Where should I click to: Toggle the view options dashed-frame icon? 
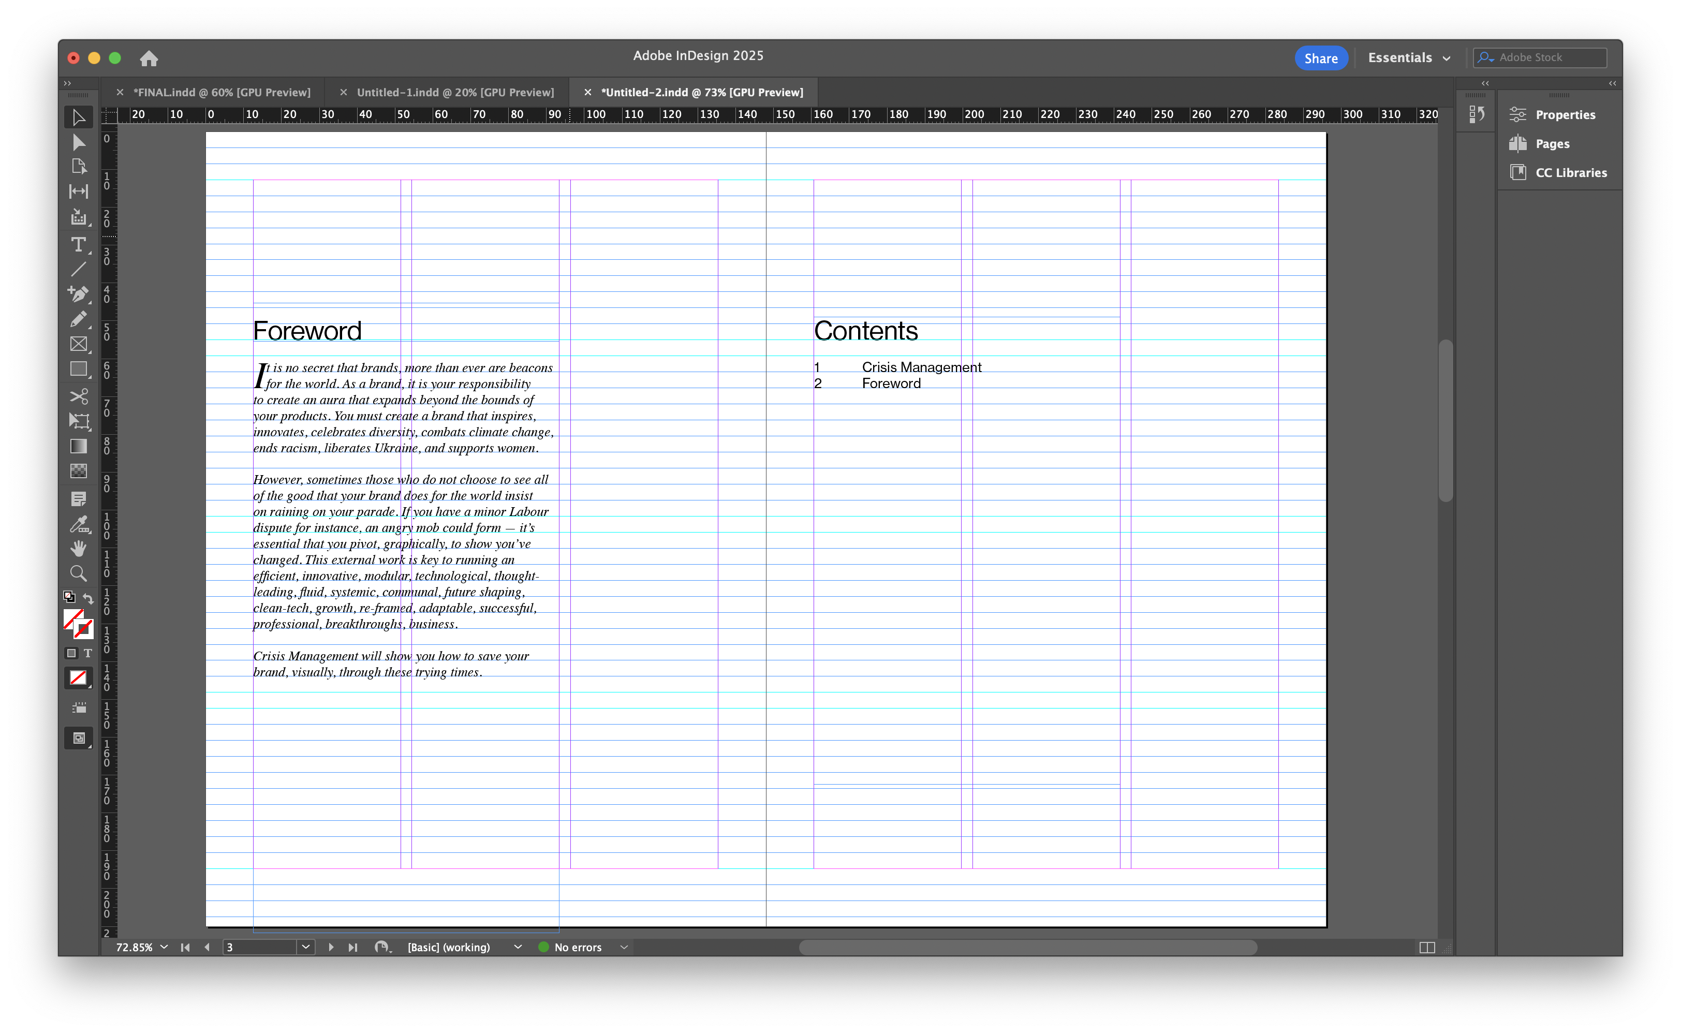tap(79, 708)
